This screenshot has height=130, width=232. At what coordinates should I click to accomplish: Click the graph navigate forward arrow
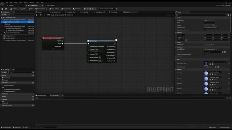(x=44, y=15)
